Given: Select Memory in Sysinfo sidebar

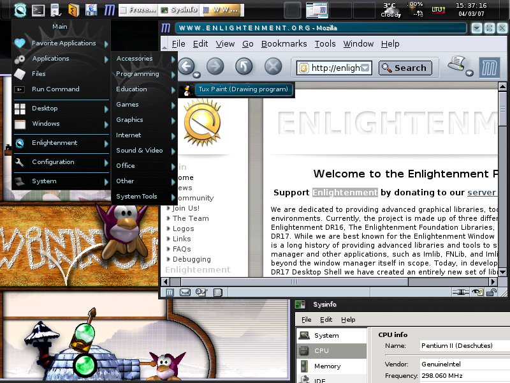Looking at the screenshot, I should tap(327, 366).
